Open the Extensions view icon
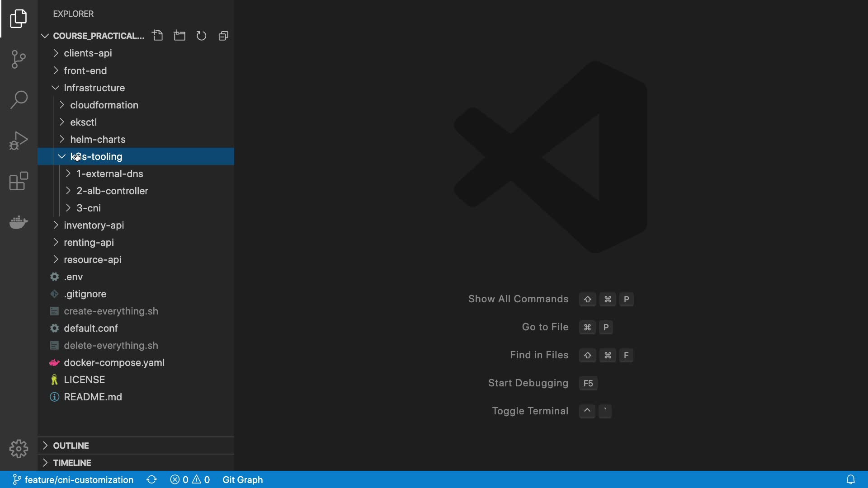Viewport: 868px width, 488px height. [x=19, y=181]
